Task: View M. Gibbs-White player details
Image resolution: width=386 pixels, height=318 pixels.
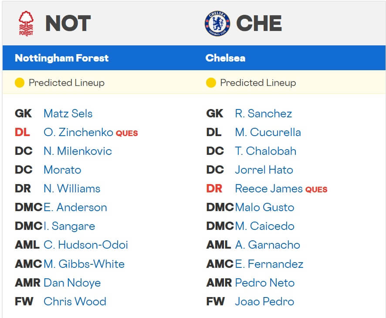Action: (x=84, y=264)
